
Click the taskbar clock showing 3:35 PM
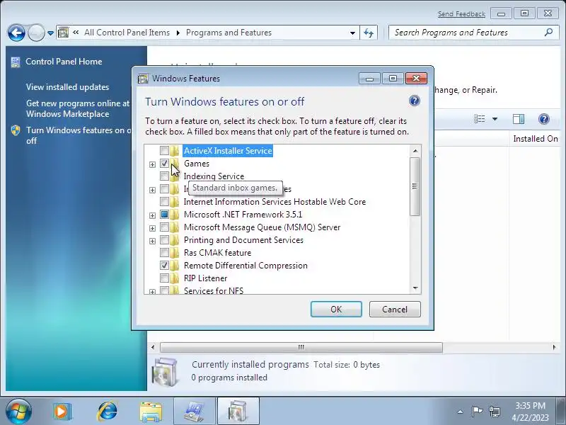pos(530,412)
